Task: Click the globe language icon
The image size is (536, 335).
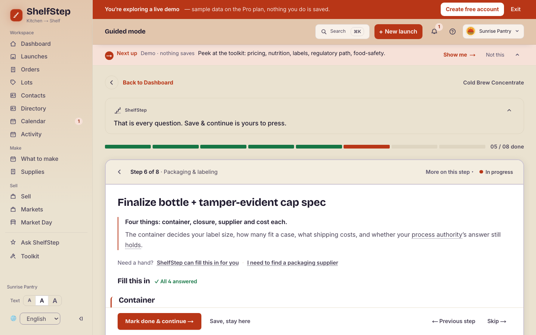Action: (x=13, y=318)
